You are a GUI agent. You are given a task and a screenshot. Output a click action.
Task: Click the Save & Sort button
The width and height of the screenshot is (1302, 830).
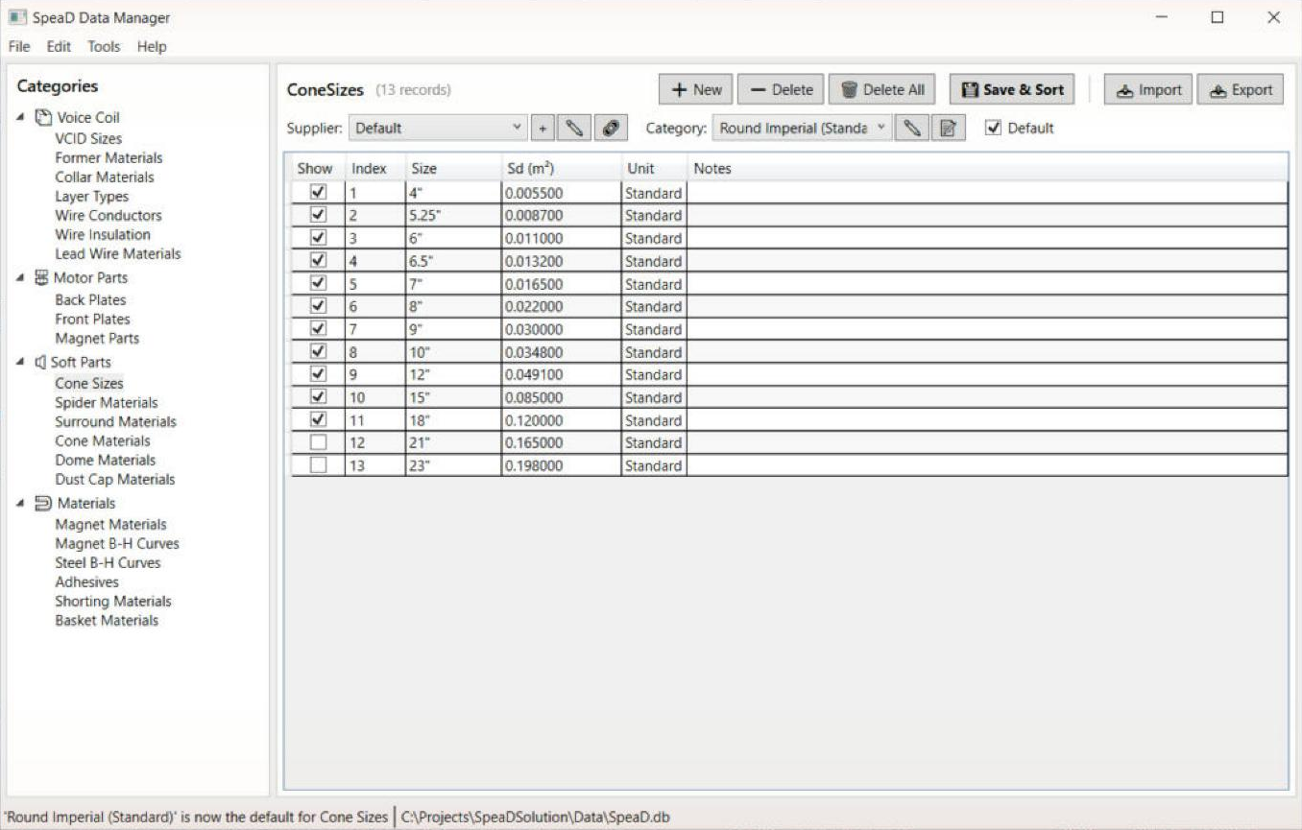click(1012, 89)
